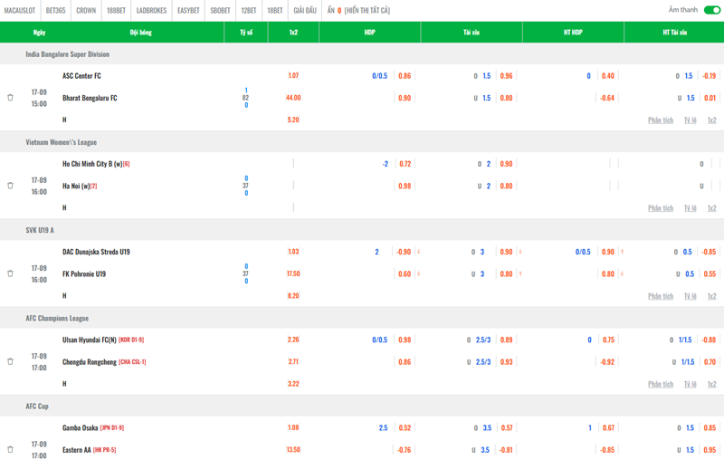The width and height of the screenshot is (724, 460).
Task: Switch to the SBOBET tab
Action: coord(220,11)
